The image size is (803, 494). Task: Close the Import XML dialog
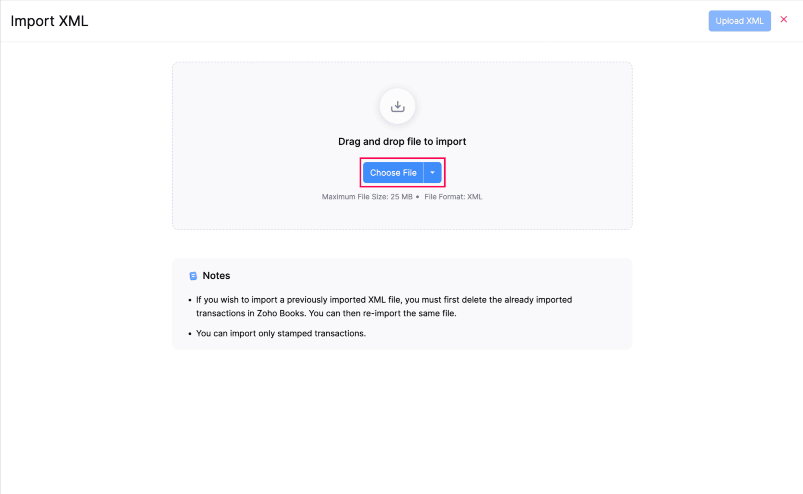[x=783, y=20]
